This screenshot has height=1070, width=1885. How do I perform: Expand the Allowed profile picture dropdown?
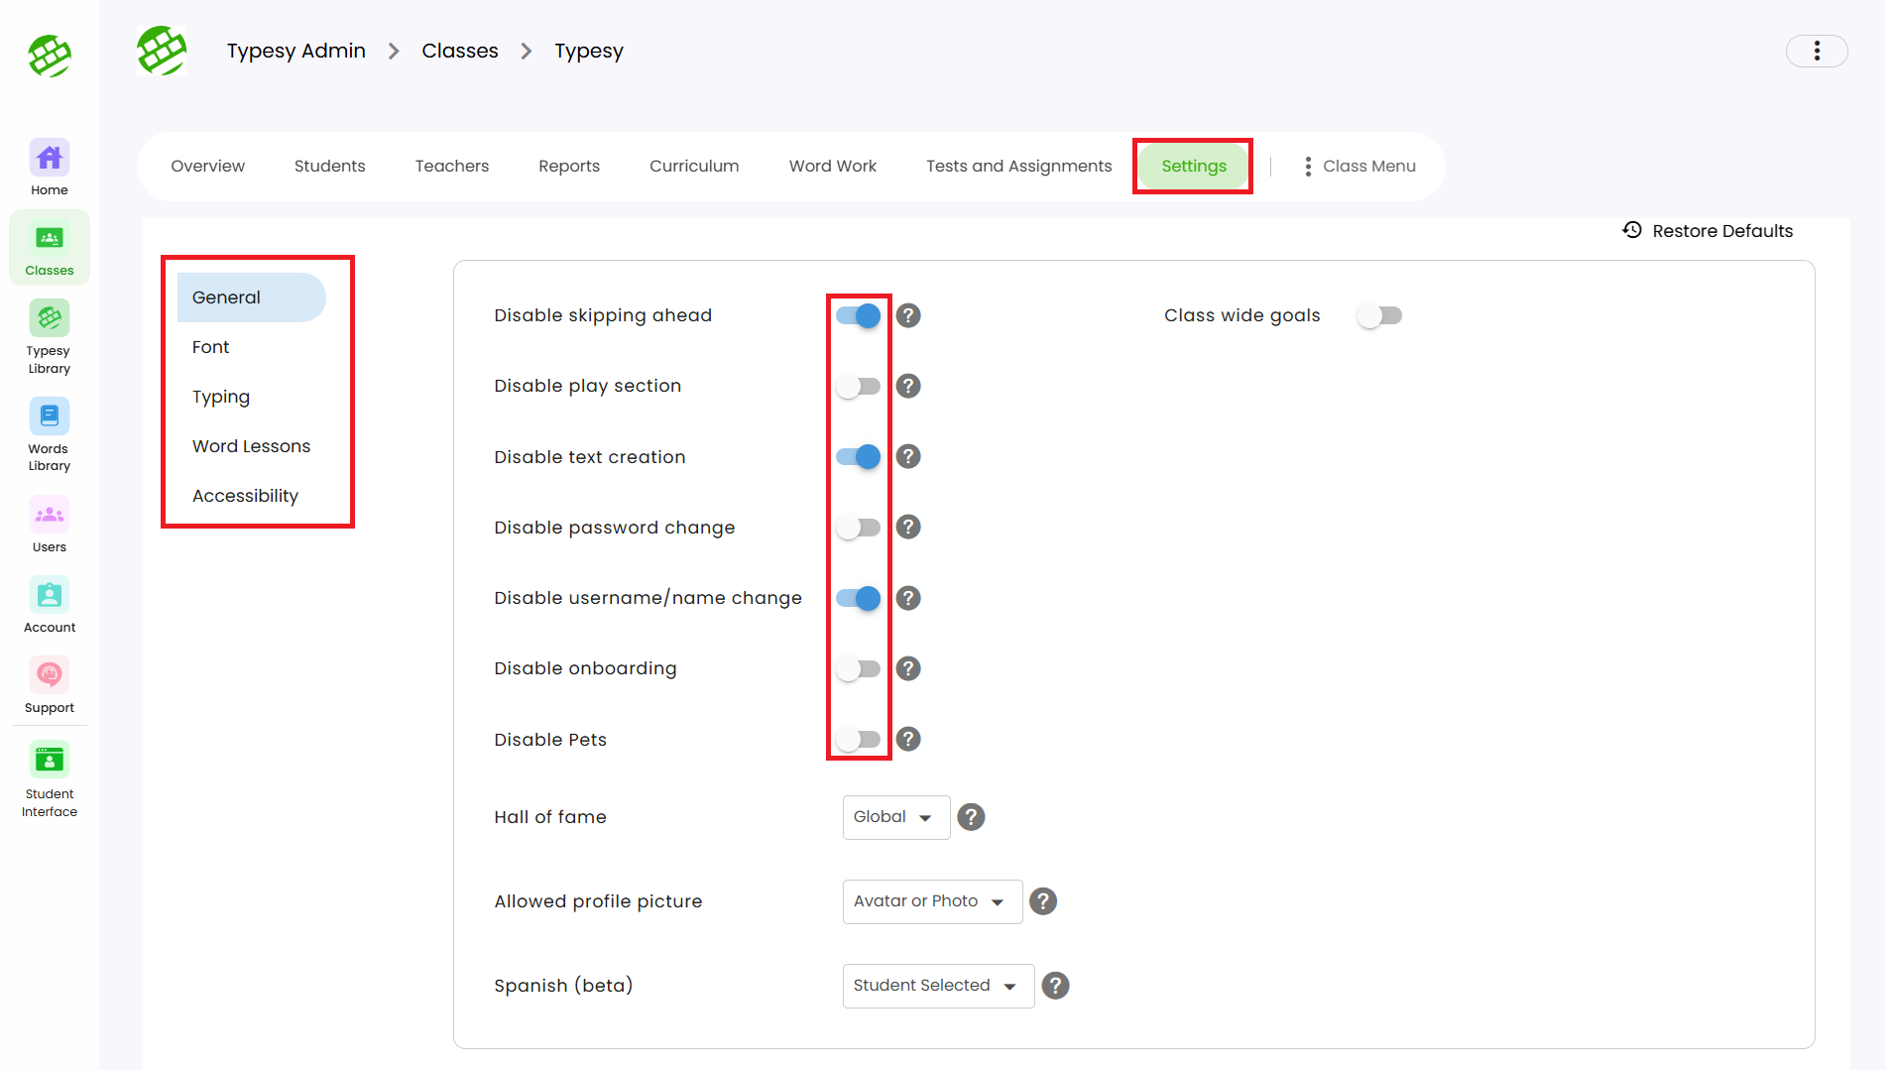click(931, 901)
